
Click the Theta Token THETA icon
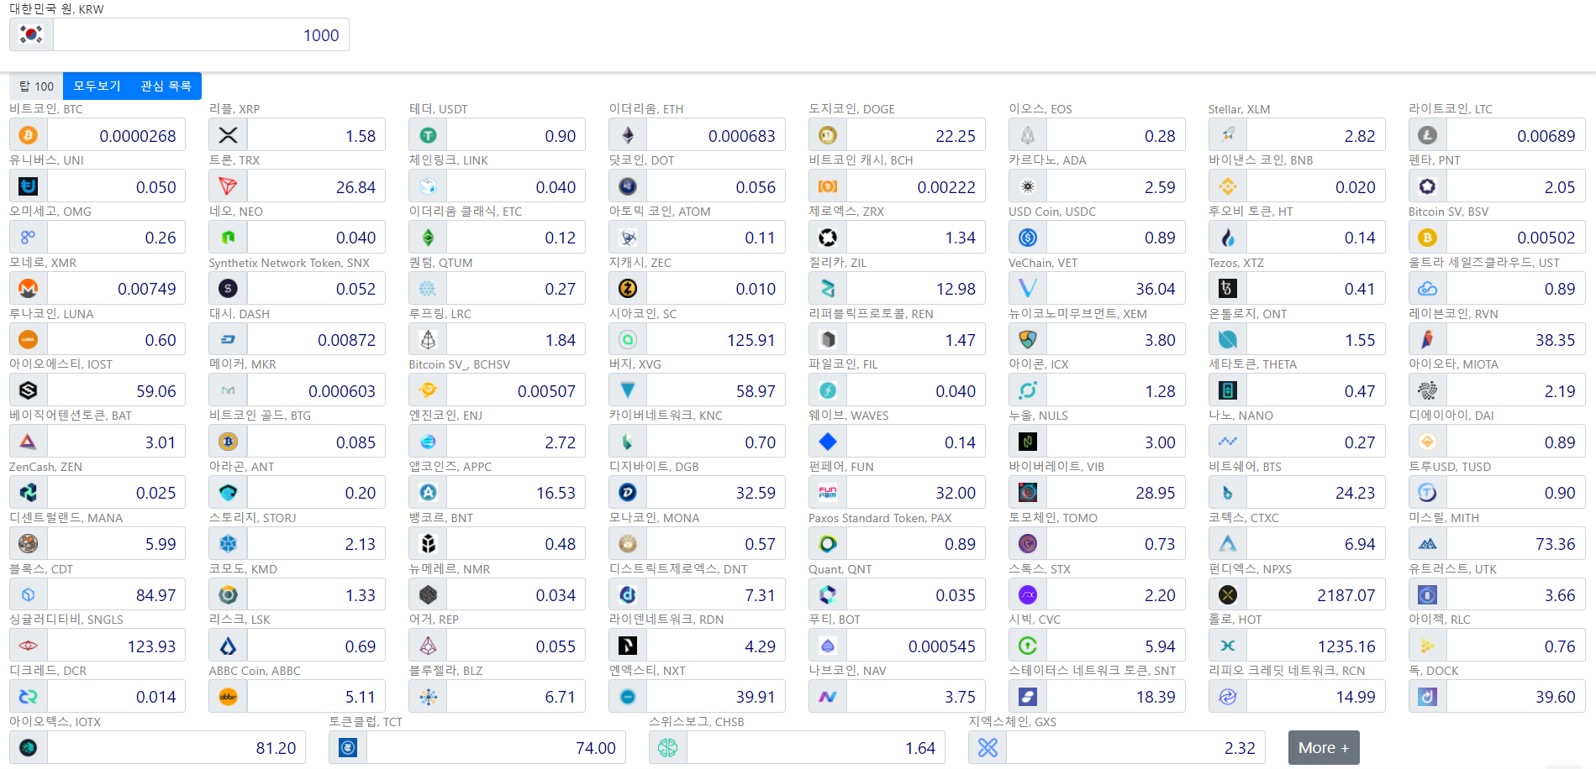[1228, 390]
